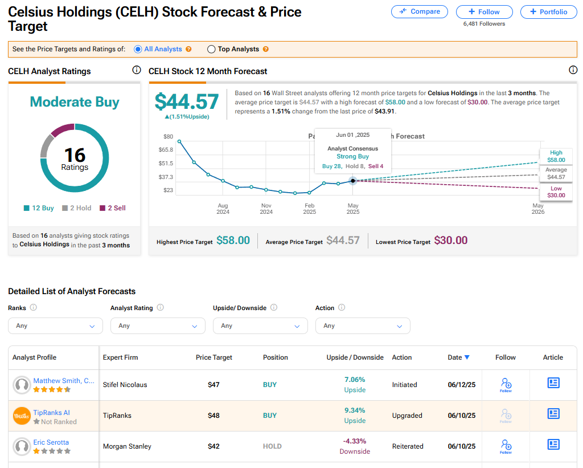Click the Action filter info icon
Screen dimensions: 583x468
point(342,307)
